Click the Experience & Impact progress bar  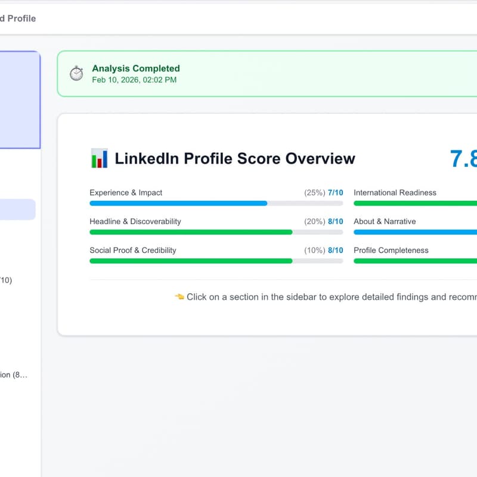click(215, 203)
